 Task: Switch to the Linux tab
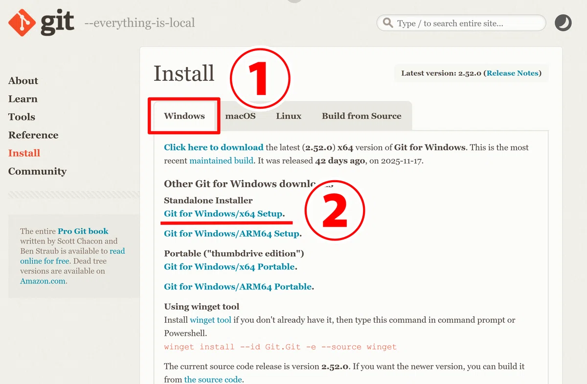click(x=289, y=116)
